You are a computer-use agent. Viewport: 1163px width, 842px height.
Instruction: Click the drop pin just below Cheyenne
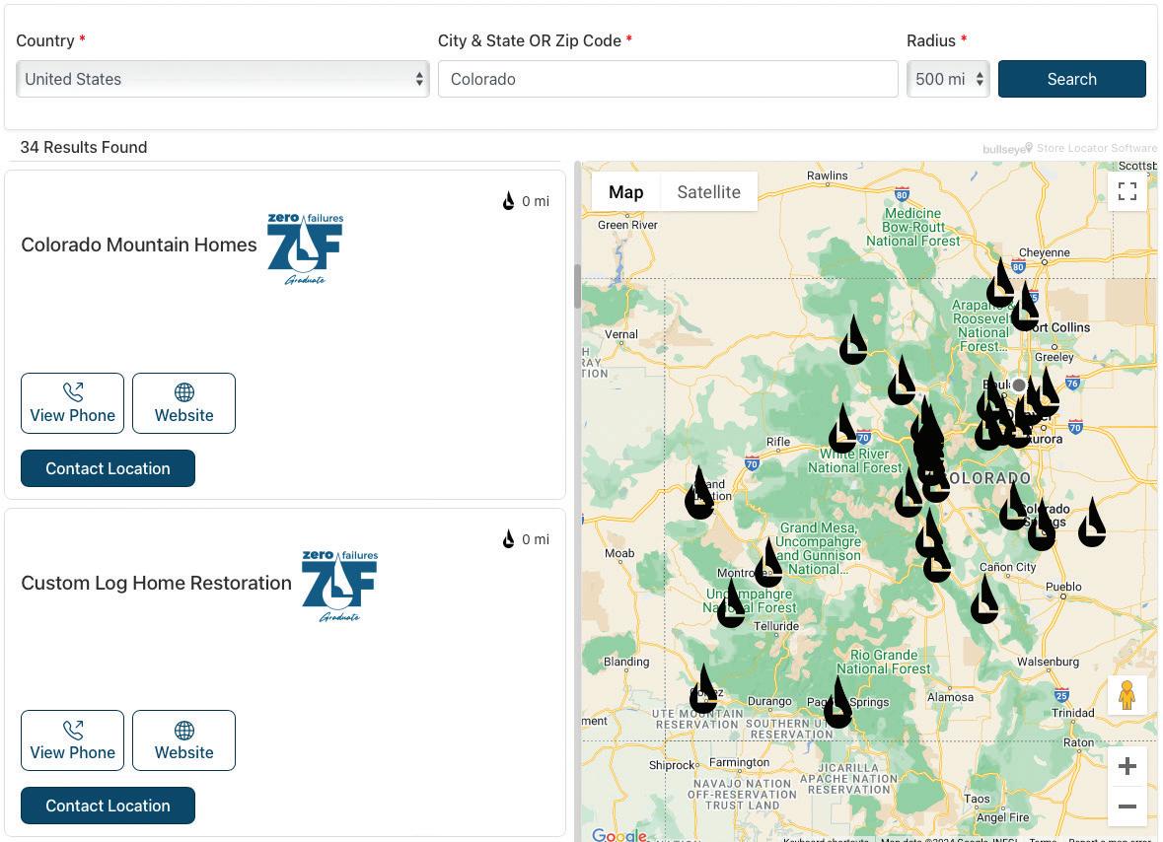click(1000, 284)
